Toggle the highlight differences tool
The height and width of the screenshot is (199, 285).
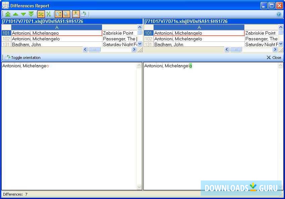[x=41, y=14]
